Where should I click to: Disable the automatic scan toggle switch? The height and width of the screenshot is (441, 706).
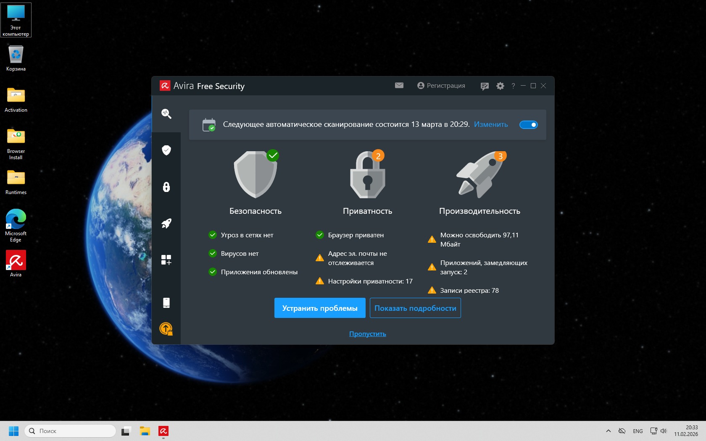coord(528,125)
